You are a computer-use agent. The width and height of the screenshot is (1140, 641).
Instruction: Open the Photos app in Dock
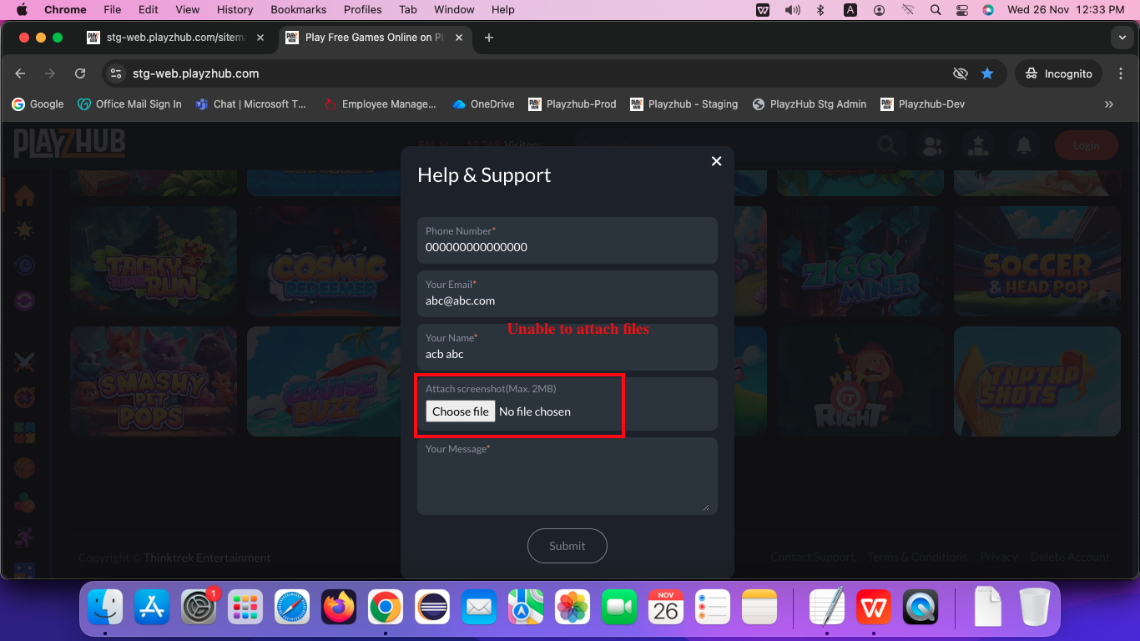573,608
